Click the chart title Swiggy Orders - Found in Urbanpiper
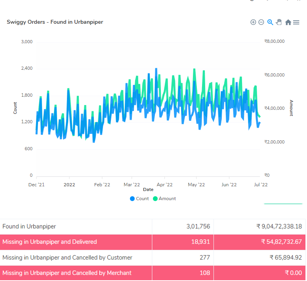This screenshot has width=307, height=281. coord(55,22)
